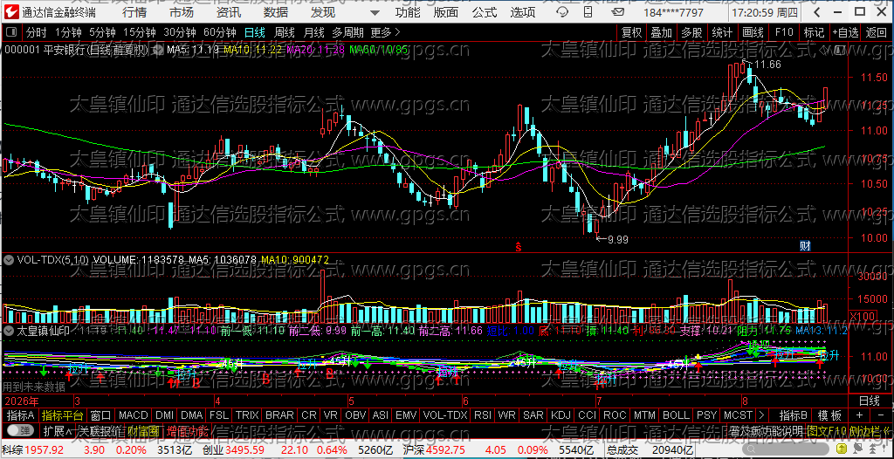Click the 返回 button

click(x=877, y=32)
